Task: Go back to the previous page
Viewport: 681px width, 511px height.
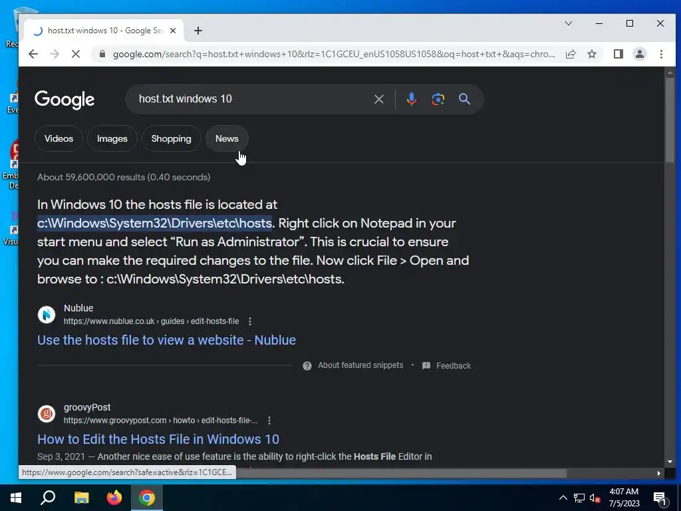Action: [33, 54]
